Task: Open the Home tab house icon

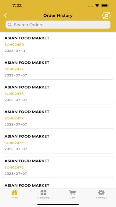Action: (x=14, y=192)
